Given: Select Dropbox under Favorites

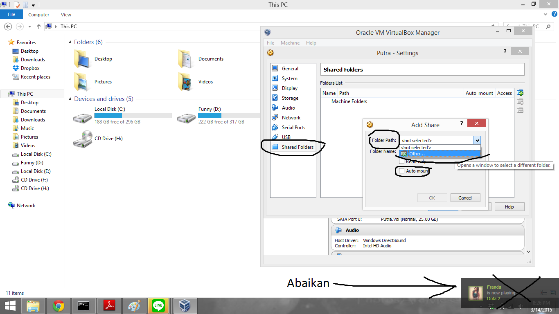Looking at the screenshot, I should point(30,68).
